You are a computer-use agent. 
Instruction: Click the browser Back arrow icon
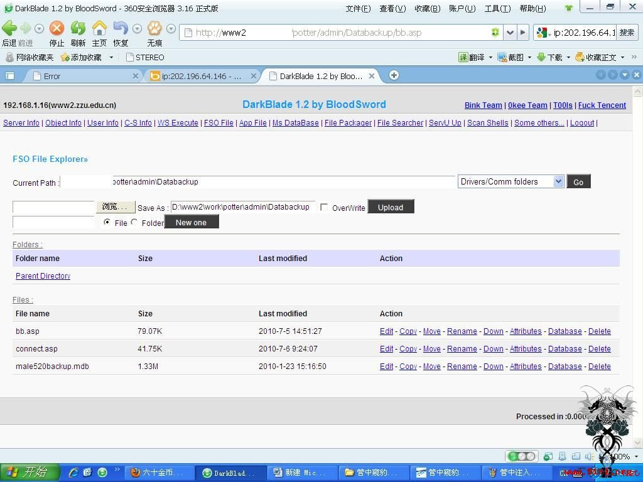9,28
